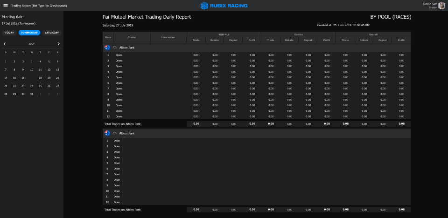Select the SATURDAY date filter
This screenshot has height=218, width=448.
(x=52, y=33)
